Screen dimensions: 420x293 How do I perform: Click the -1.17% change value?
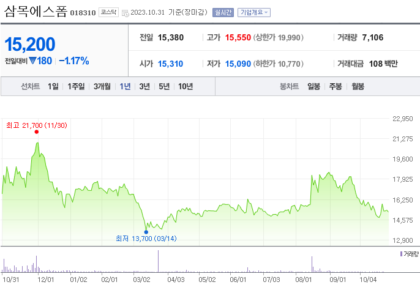pyautogui.click(x=74, y=61)
